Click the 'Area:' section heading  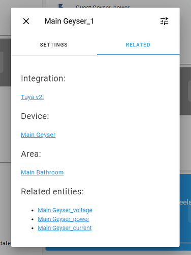31,154
